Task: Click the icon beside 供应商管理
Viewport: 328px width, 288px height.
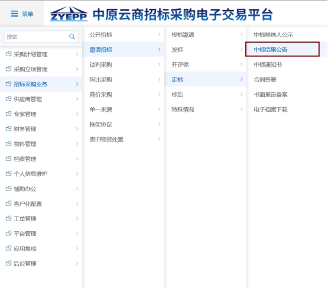Action: (x=8, y=99)
